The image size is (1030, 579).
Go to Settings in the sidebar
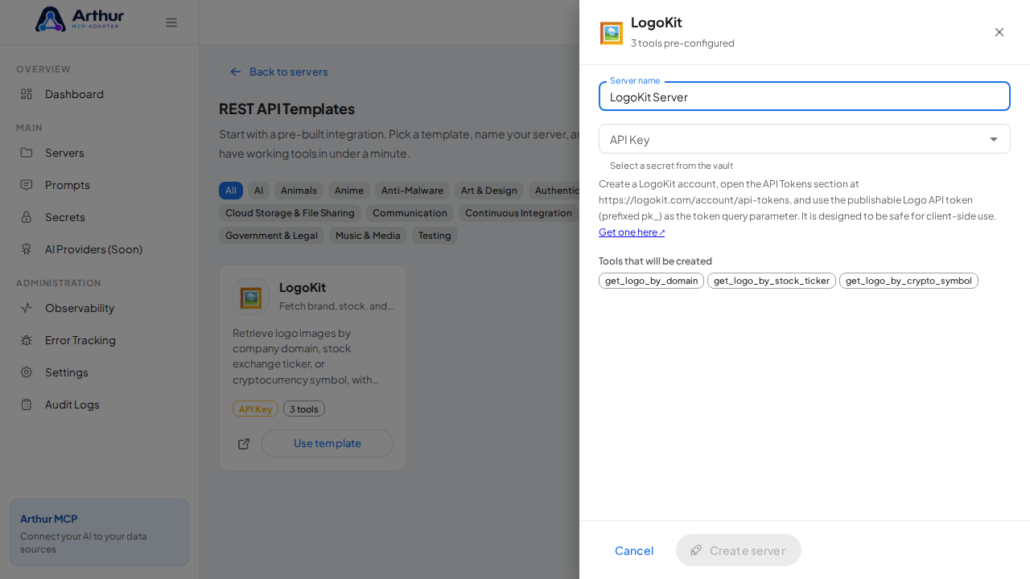[x=100, y=372]
